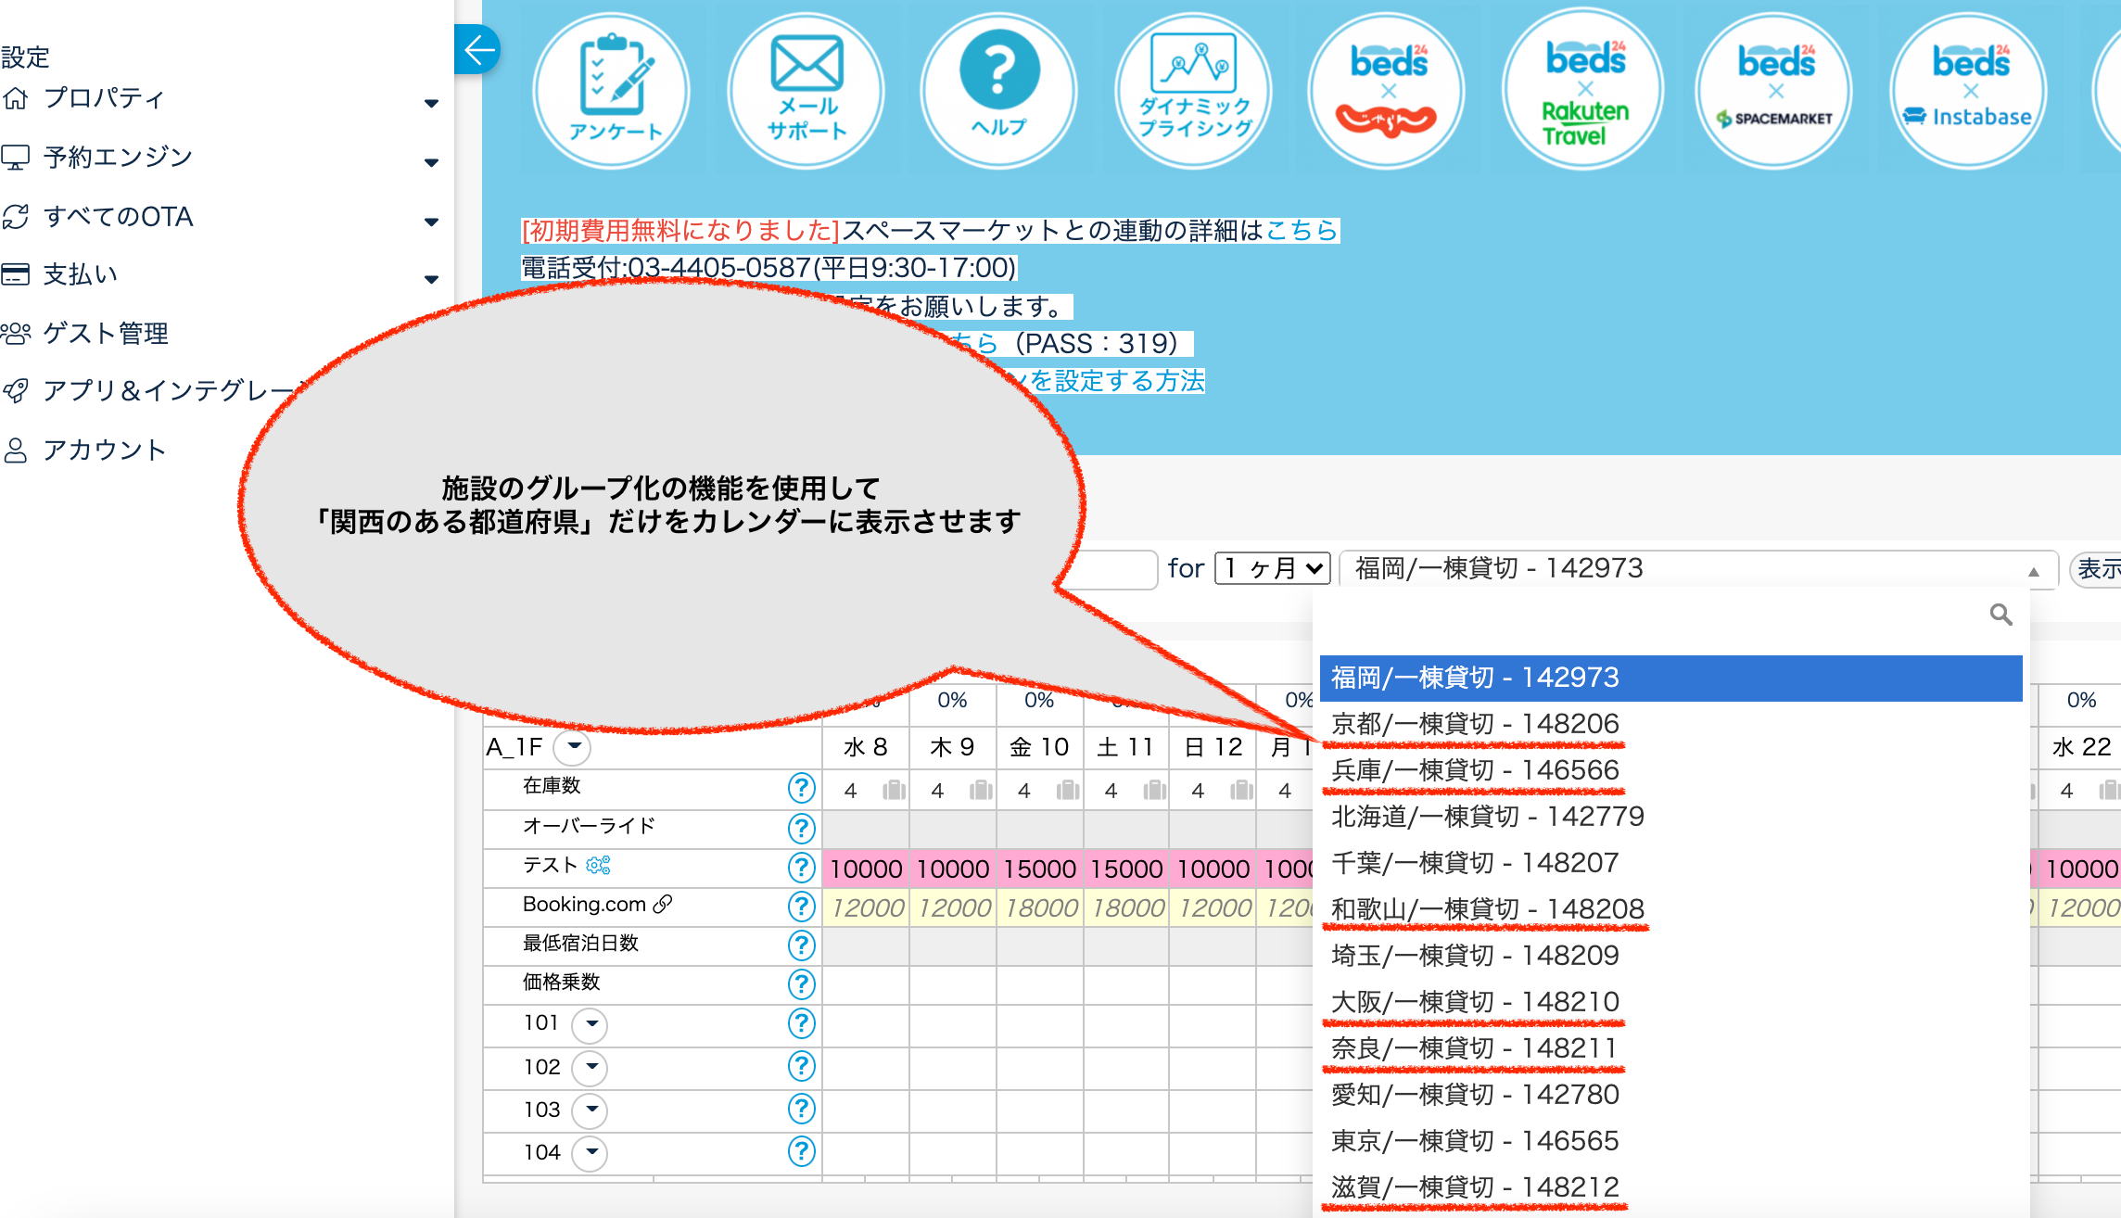The height and width of the screenshot is (1218, 2121).
Task: Click gear icon next to テスト
Action: point(599,865)
